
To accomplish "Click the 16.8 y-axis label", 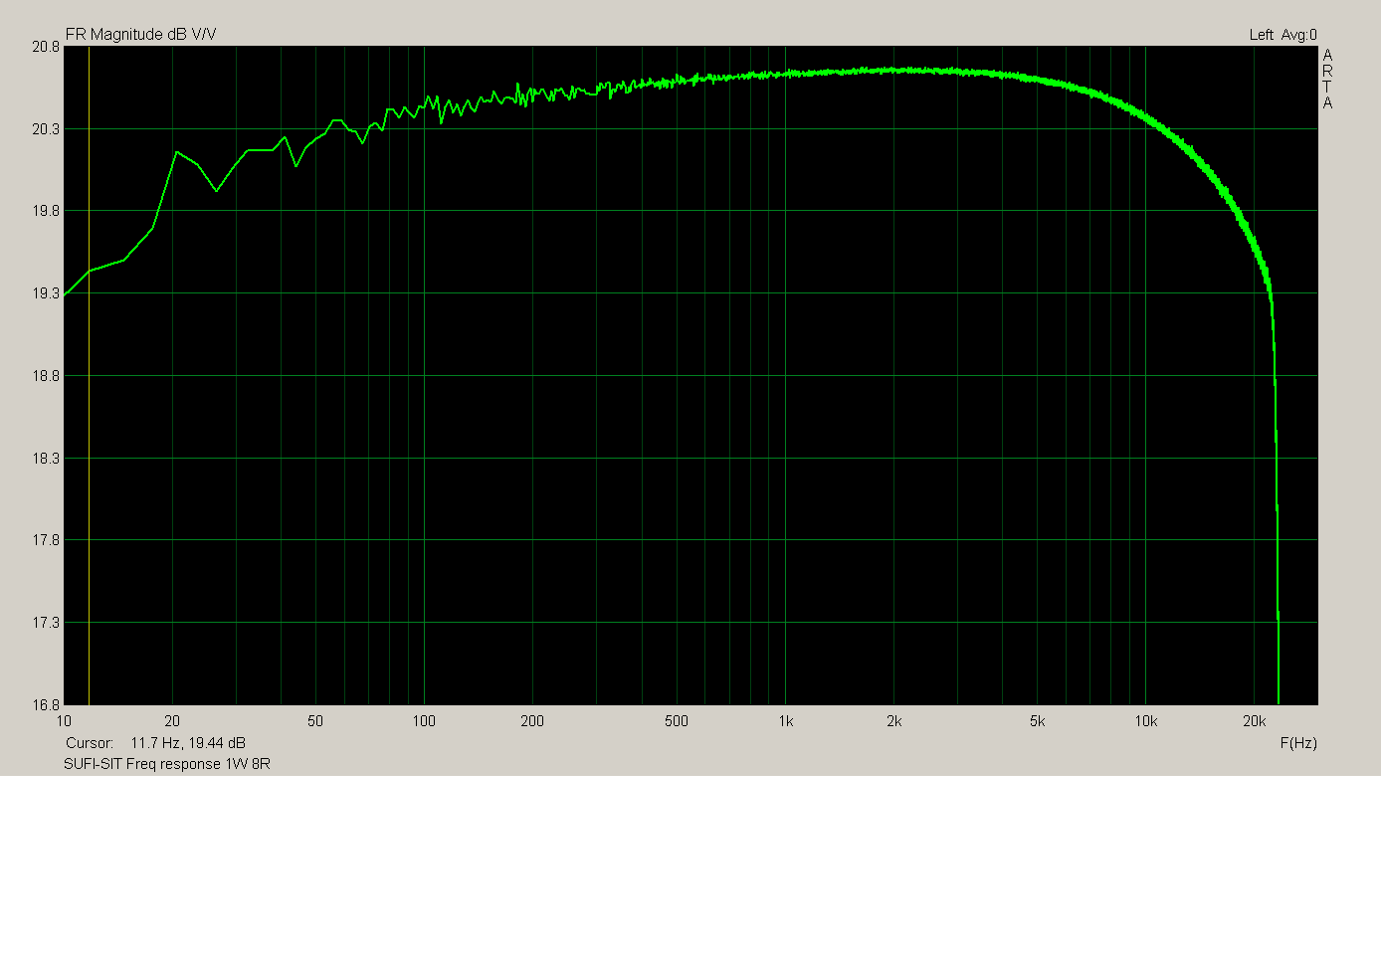I will click(x=46, y=705).
